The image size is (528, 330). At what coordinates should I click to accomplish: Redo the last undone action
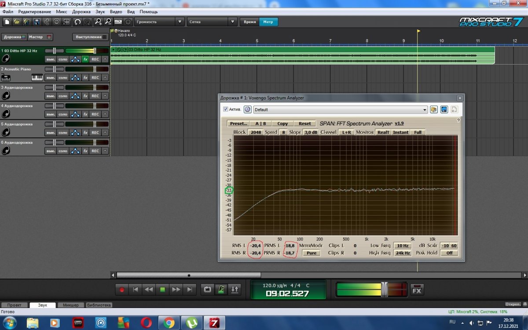(x=87, y=22)
